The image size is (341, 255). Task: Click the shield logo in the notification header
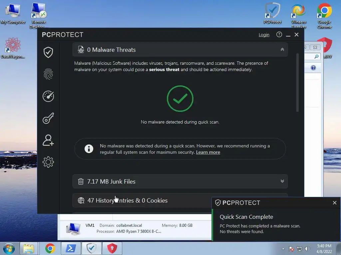point(218,203)
